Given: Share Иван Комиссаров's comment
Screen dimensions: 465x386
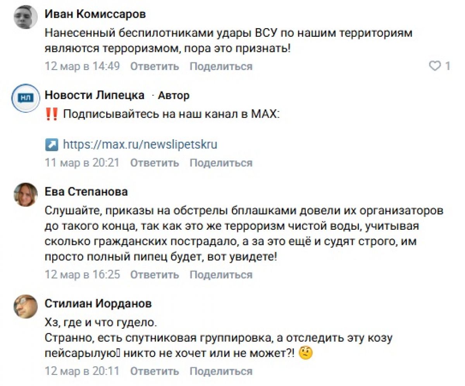Looking at the screenshot, I should [220, 66].
